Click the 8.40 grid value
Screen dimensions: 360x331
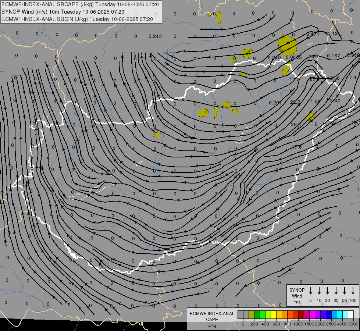[x=335, y=100]
